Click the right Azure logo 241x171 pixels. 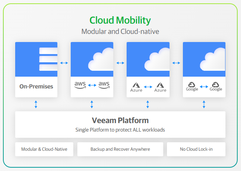tap(160, 87)
